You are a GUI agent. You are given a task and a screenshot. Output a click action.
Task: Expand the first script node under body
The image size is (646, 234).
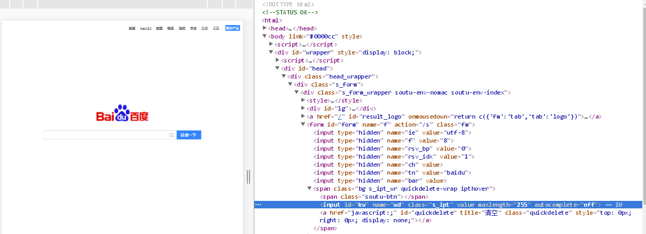pyautogui.click(x=271, y=44)
